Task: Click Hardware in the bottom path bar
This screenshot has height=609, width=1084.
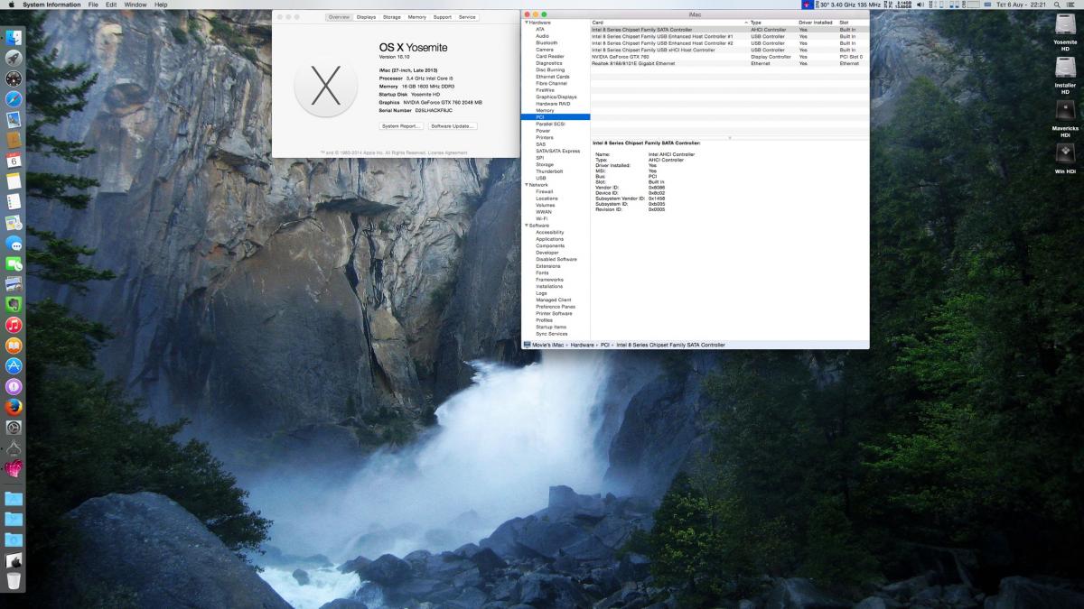Action: tap(582, 345)
